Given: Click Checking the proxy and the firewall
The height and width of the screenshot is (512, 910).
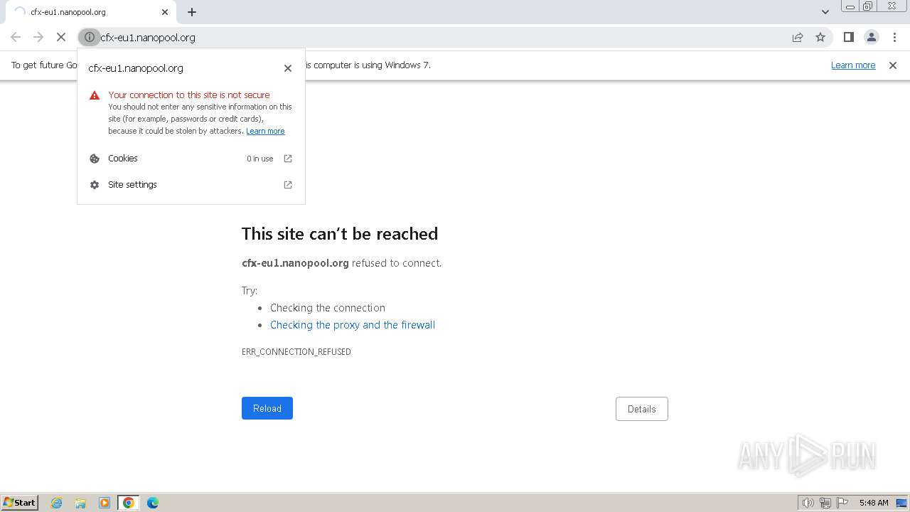Looking at the screenshot, I should pos(353,325).
